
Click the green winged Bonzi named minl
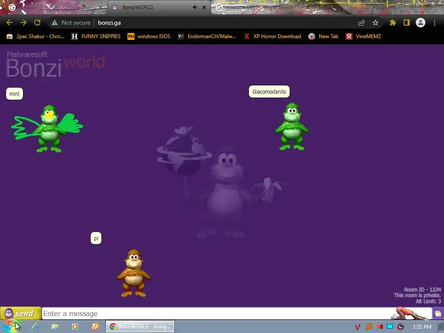click(49, 129)
